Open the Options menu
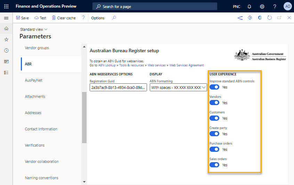The width and height of the screenshot is (294, 185). tap(98, 18)
